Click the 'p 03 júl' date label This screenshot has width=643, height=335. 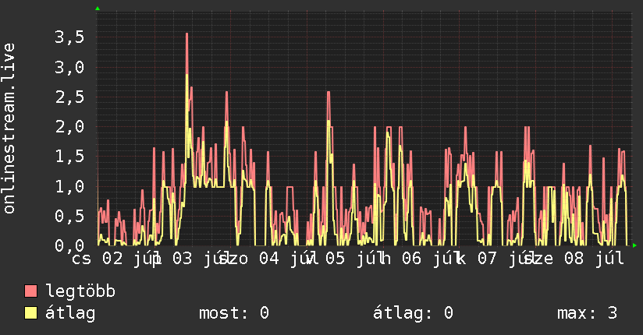coord(191,259)
